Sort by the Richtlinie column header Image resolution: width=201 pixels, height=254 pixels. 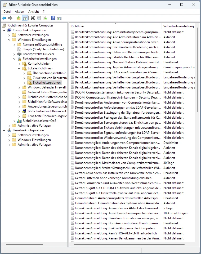click(x=115, y=26)
